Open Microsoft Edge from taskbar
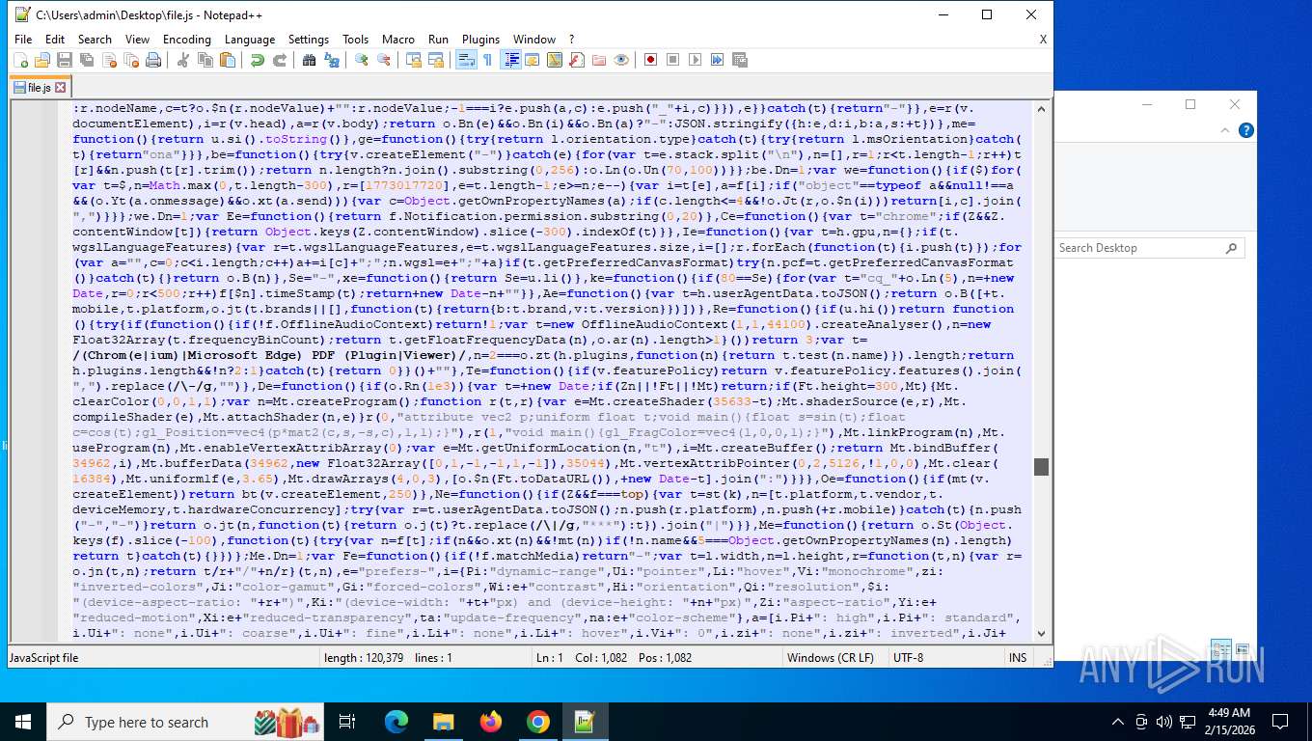1312x741 pixels. pos(396,722)
